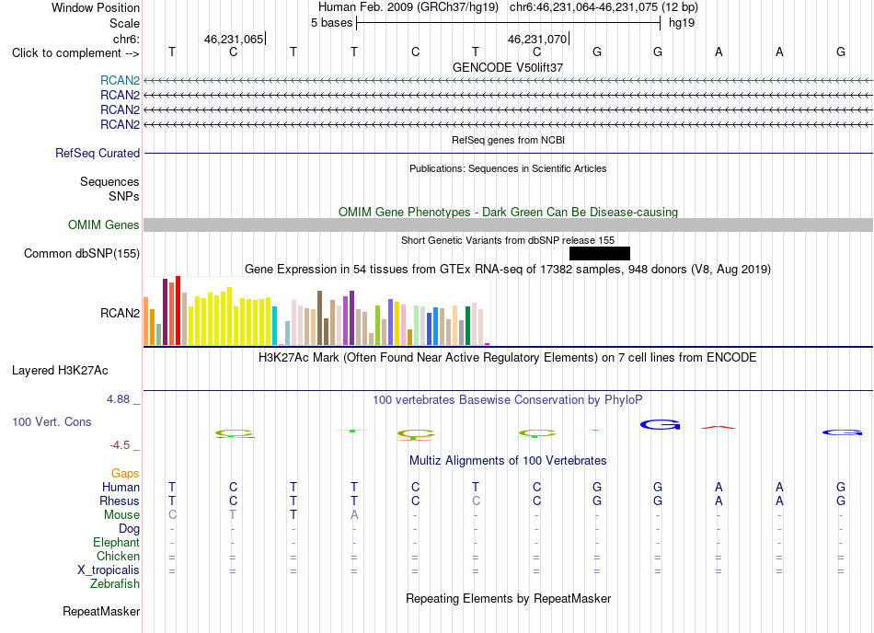Select the Chicken species label
874x633 pixels.
pyautogui.click(x=118, y=556)
